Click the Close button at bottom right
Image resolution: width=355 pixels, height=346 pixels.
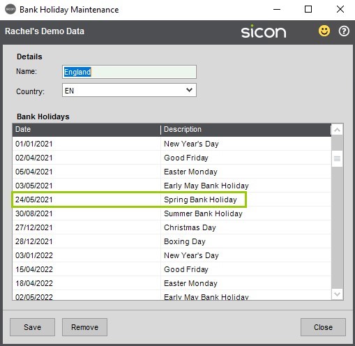323,327
